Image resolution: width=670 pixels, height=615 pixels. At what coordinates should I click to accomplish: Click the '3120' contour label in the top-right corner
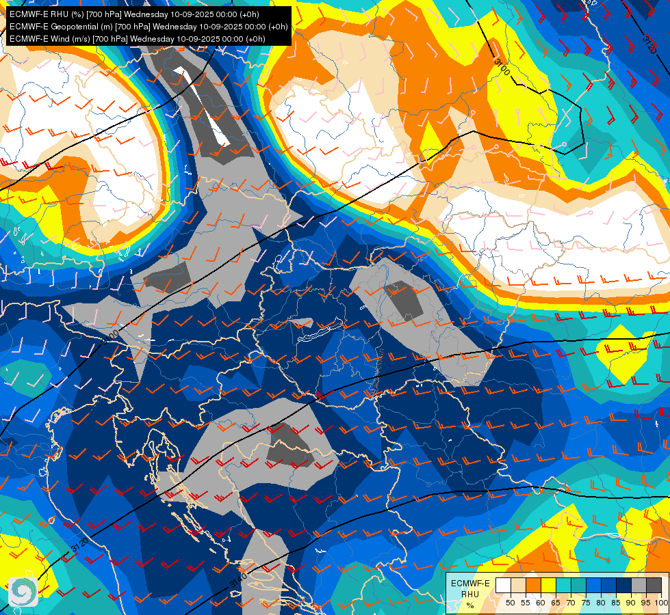tap(649, 44)
